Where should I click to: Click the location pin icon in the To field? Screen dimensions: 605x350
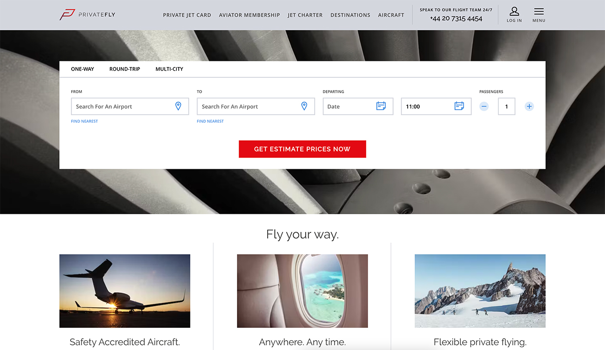(304, 106)
